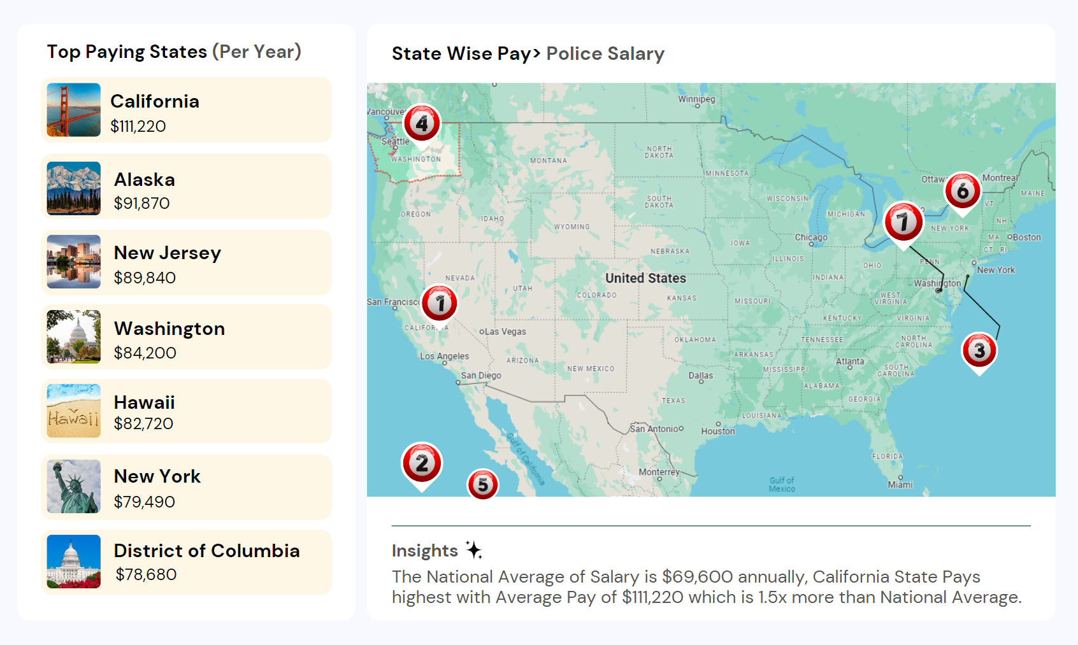
Task: Click map pin number 1 in California
Action: click(x=440, y=303)
